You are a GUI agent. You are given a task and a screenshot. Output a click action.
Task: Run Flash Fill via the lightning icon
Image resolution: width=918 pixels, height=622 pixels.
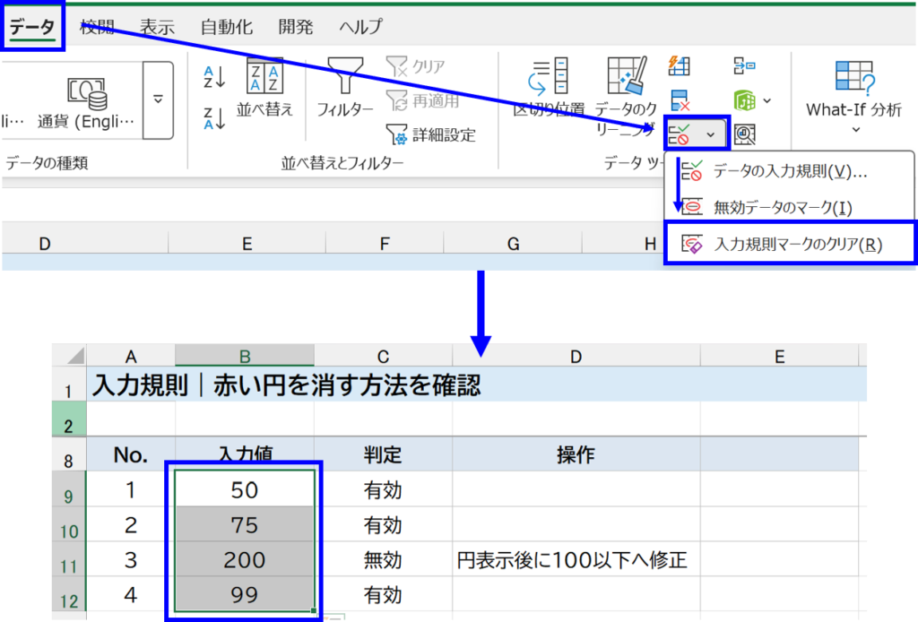click(680, 66)
